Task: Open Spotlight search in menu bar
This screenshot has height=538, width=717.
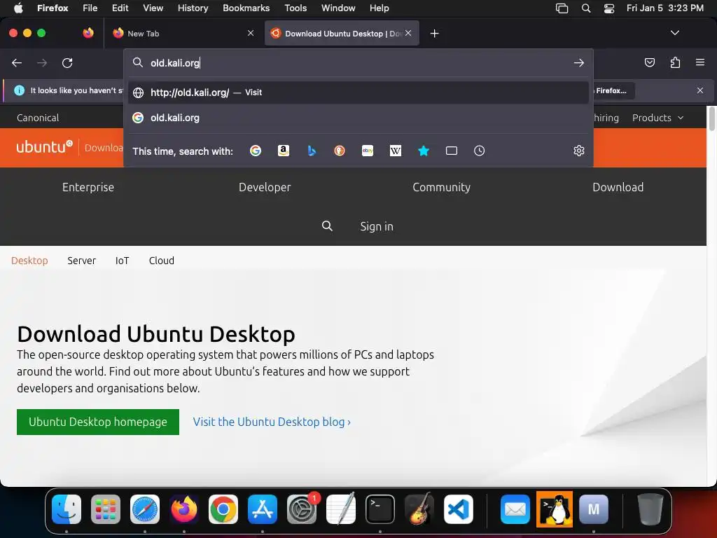Action: (586, 8)
